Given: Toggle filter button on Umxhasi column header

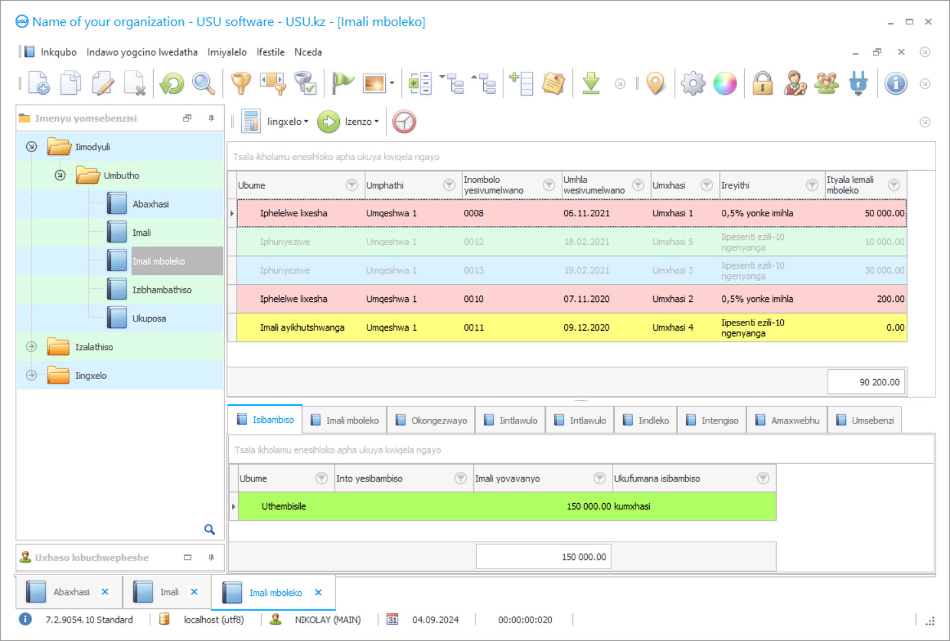Looking at the screenshot, I should pyautogui.click(x=706, y=185).
